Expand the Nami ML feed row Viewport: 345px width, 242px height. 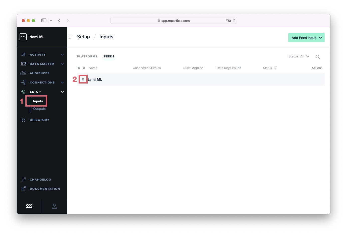83,79
